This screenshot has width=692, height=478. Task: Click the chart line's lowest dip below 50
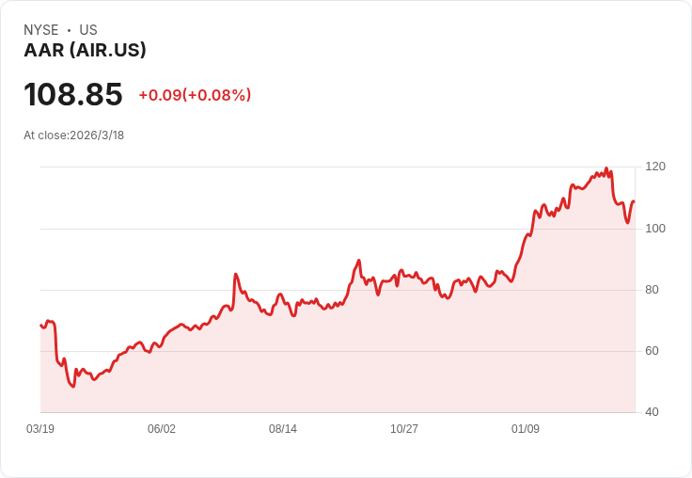[72, 387]
